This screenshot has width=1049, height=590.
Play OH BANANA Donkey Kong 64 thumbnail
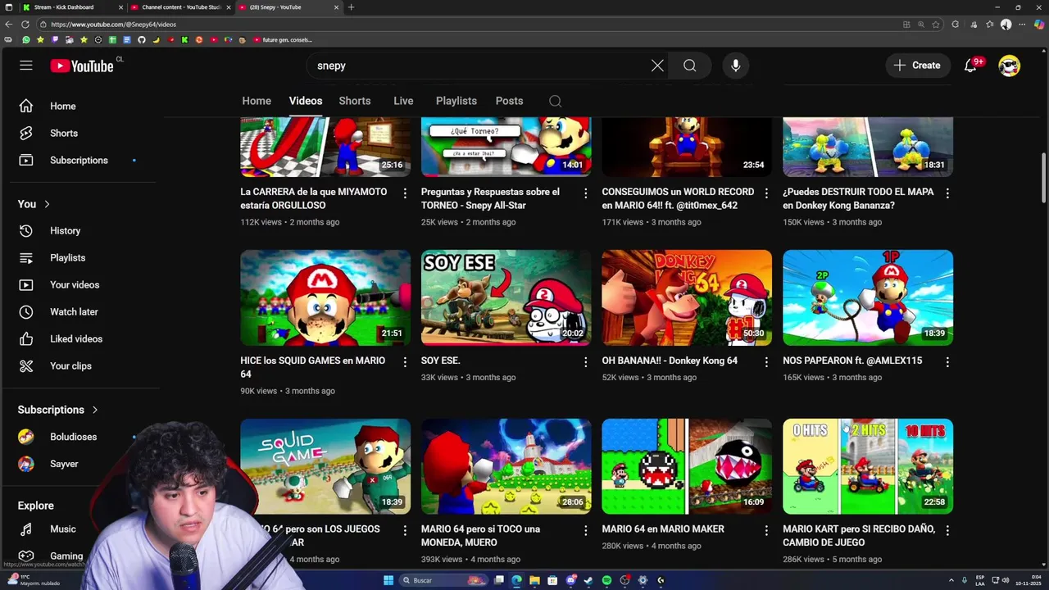point(687,297)
